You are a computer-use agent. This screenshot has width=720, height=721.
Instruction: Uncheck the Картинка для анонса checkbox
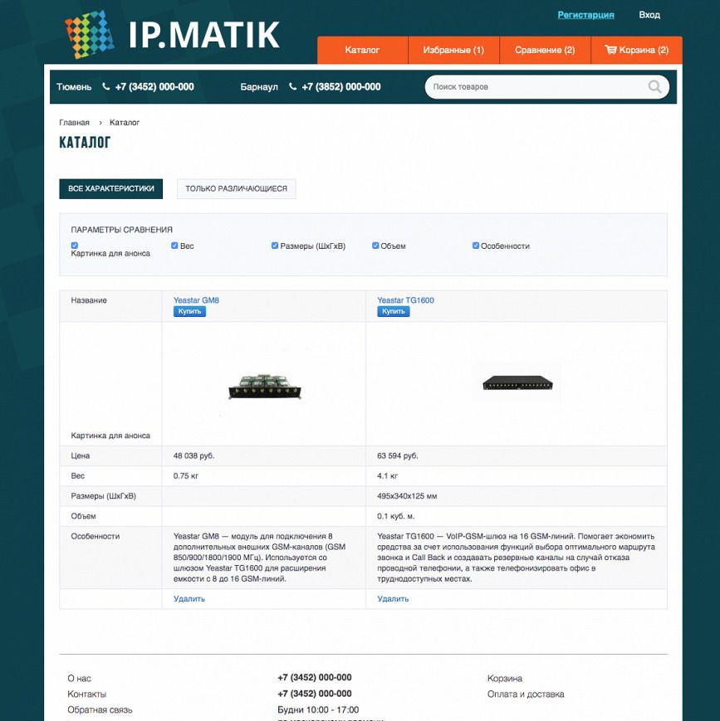tap(75, 246)
